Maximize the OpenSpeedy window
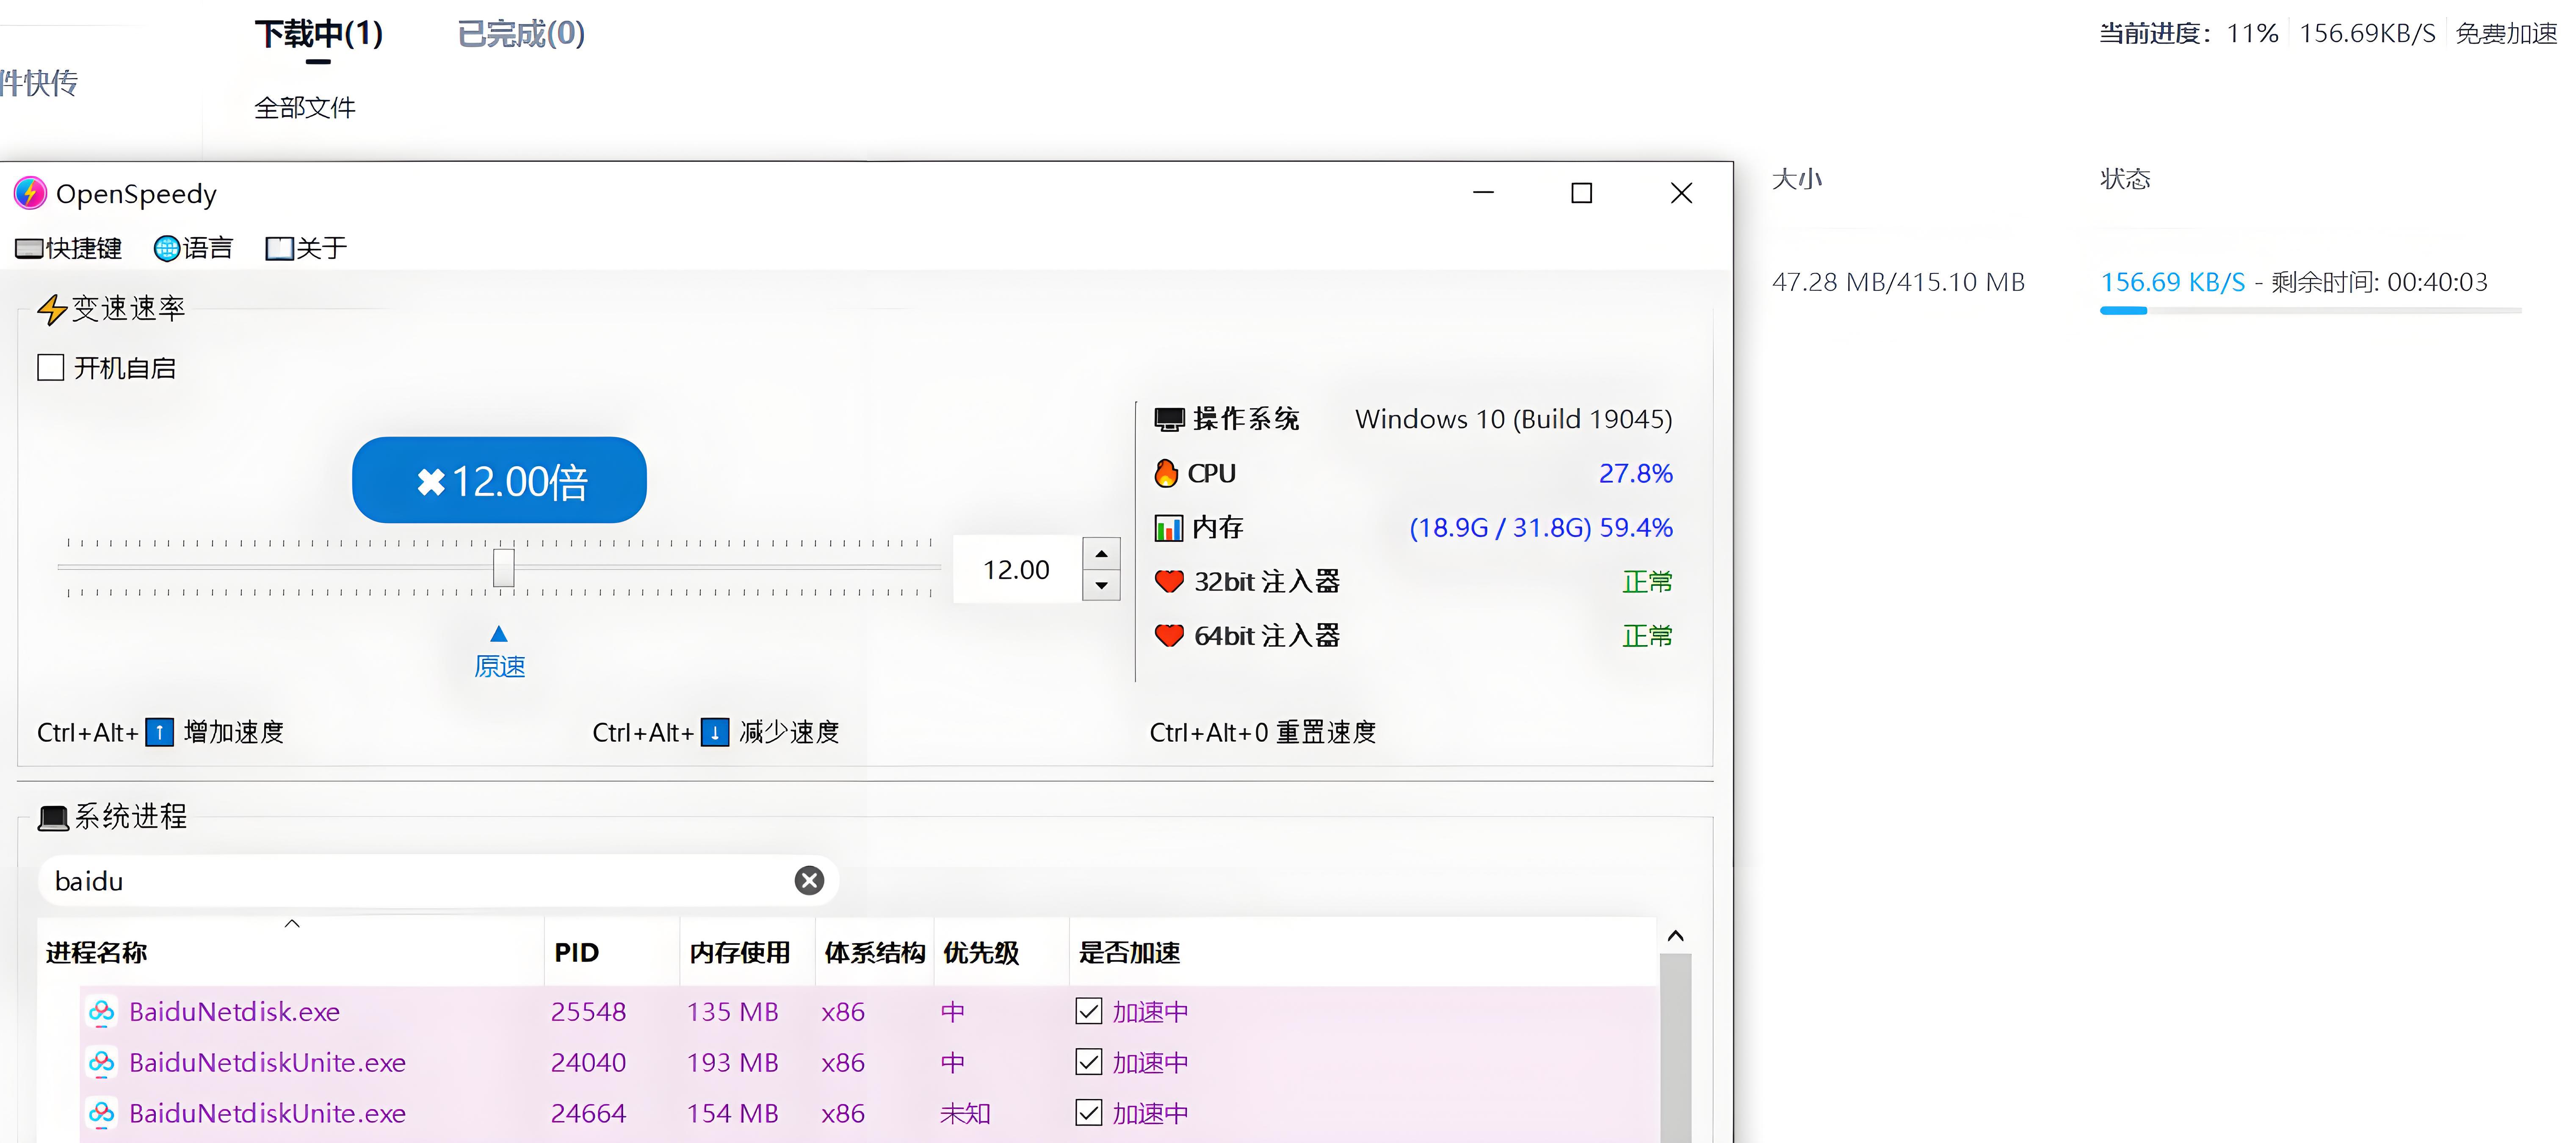 point(1582,193)
